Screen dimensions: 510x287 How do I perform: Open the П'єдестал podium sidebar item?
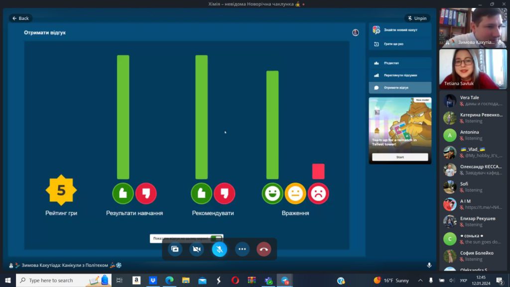click(400, 63)
